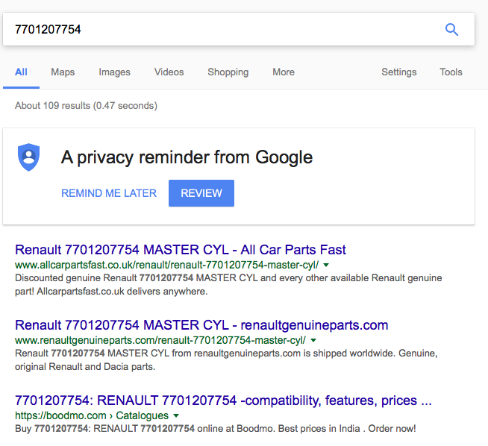Open the Boodmo compatibility result link
Viewport: 488px width, 446px height.
pyautogui.click(x=223, y=401)
